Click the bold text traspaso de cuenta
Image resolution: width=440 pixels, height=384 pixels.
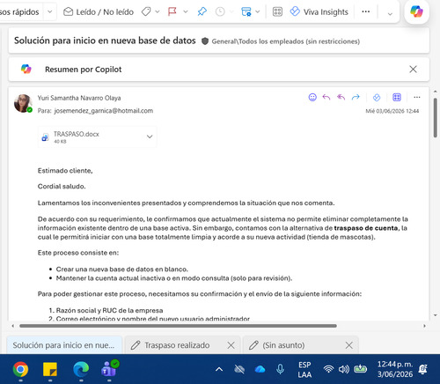pyautogui.click(x=366, y=228)
